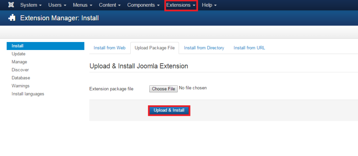Click the 'Upload & Install Joomla Extension' heading
The width and height of the screenshot is (358, 156).
click(x=139, y=66)
